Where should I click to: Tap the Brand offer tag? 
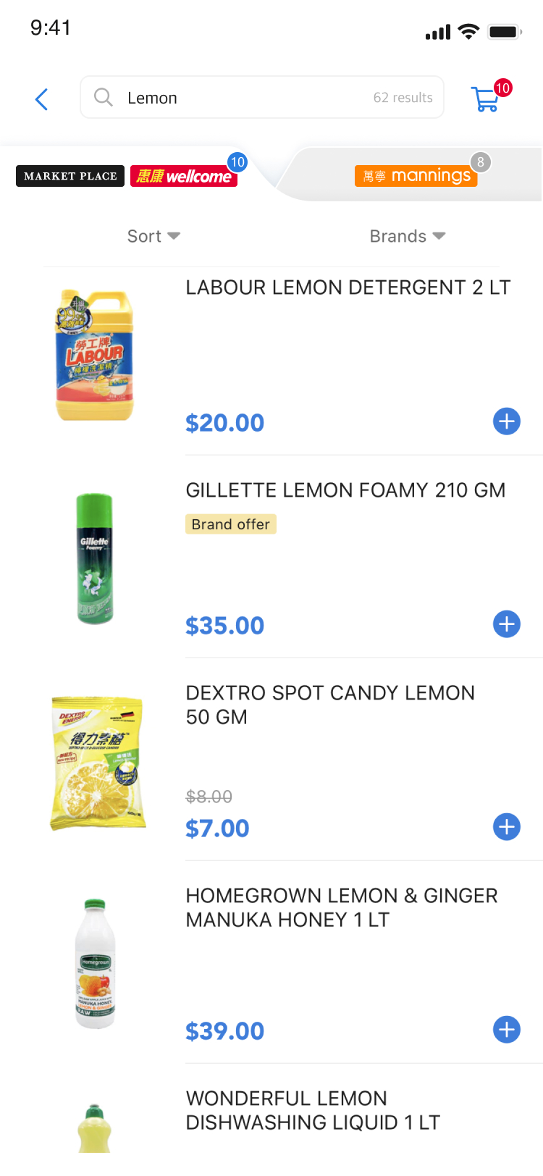231,524
